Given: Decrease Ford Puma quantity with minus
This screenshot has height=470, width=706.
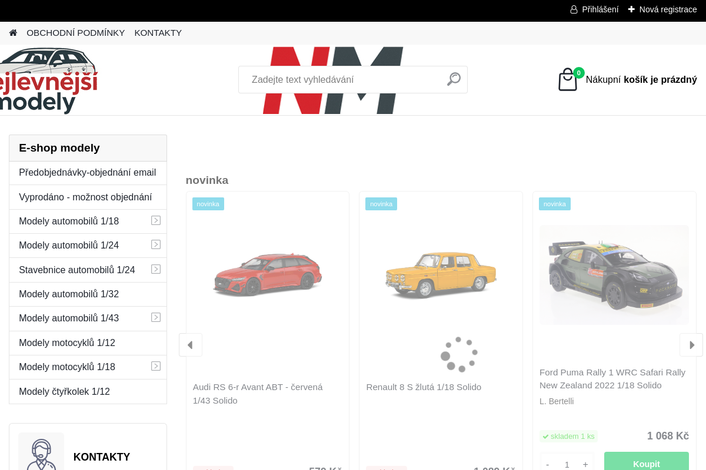Looking at the screenshot, I should pyautogui.click(x=548, y=464).
